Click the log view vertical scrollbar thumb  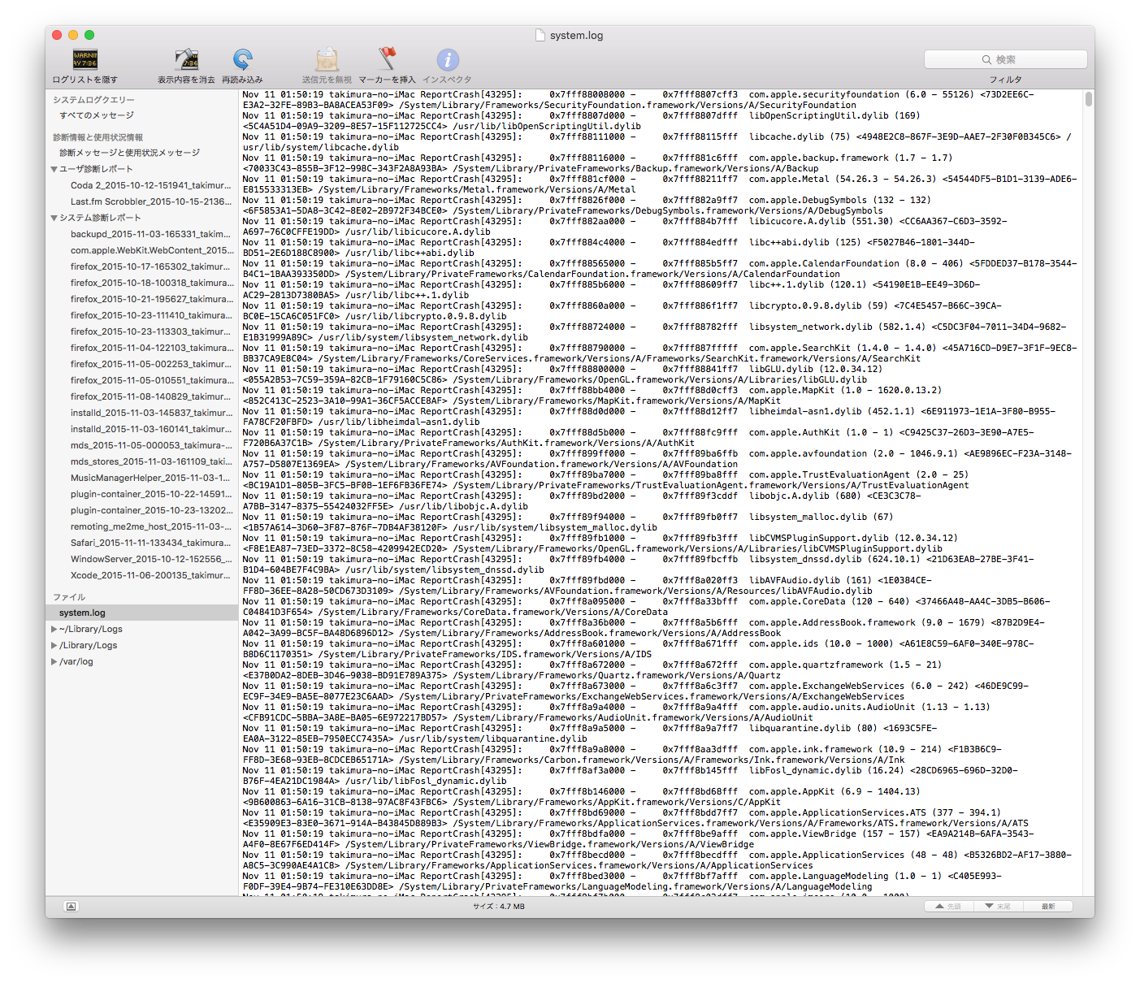point(1089,99)
